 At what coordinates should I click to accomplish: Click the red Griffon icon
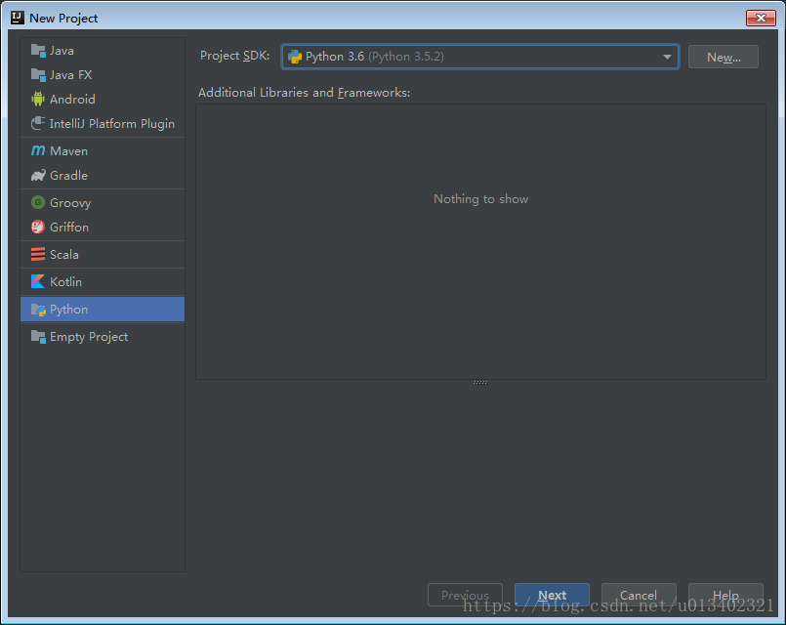click(x=38, y=227)
